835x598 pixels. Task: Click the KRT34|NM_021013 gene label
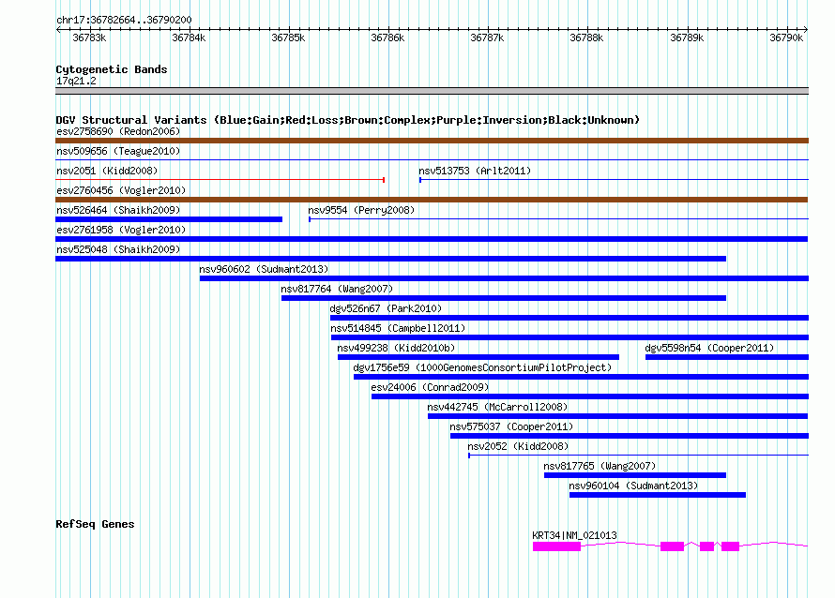(574, 535)
